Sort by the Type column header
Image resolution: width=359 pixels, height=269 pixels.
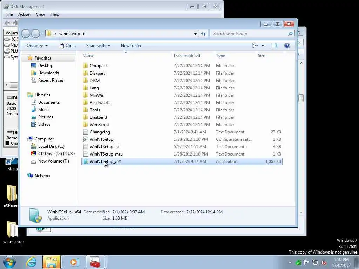tap(235, 56)
